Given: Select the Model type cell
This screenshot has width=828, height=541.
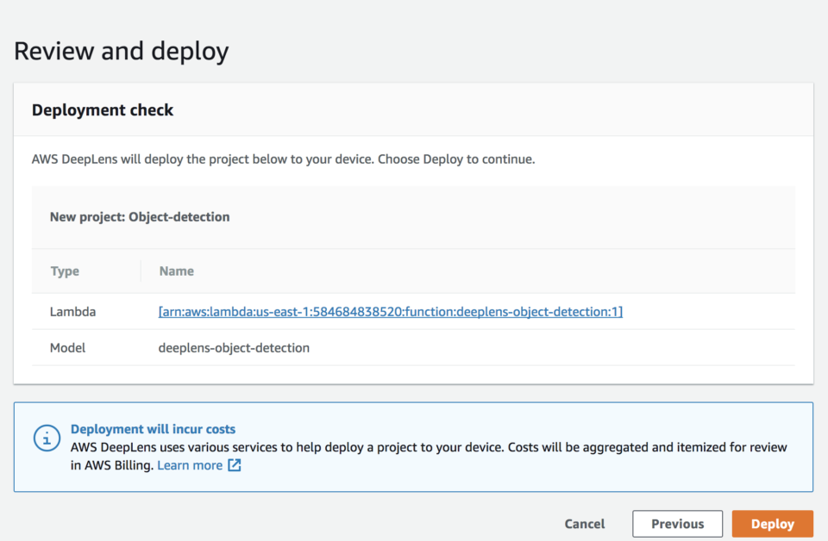Looking at the screenshot, I should pyautogui.click(x=67, y=348).
